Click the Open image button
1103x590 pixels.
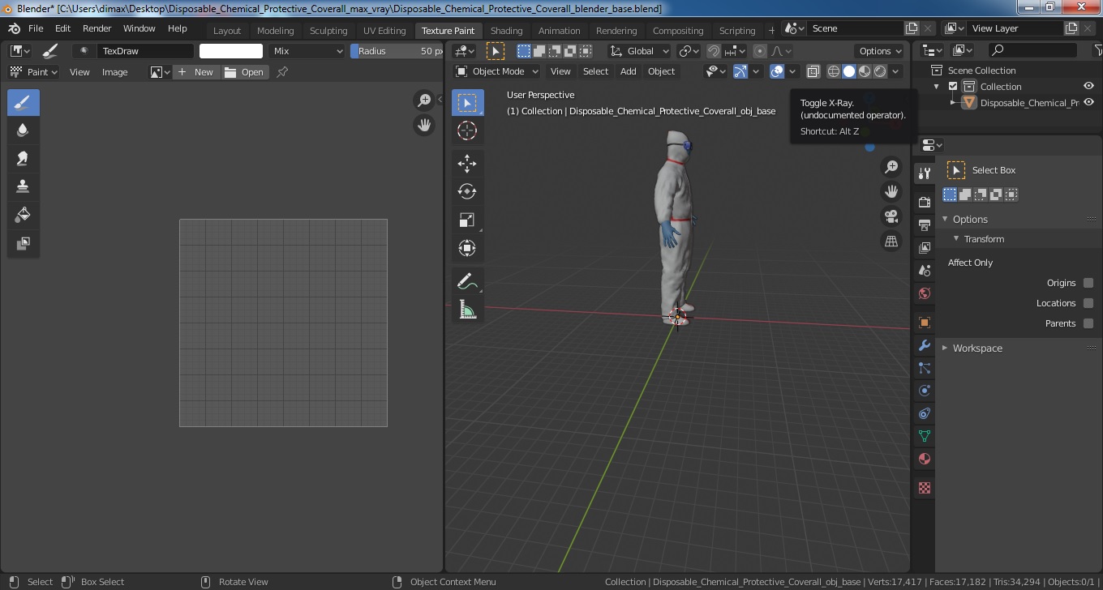point(244,72)
